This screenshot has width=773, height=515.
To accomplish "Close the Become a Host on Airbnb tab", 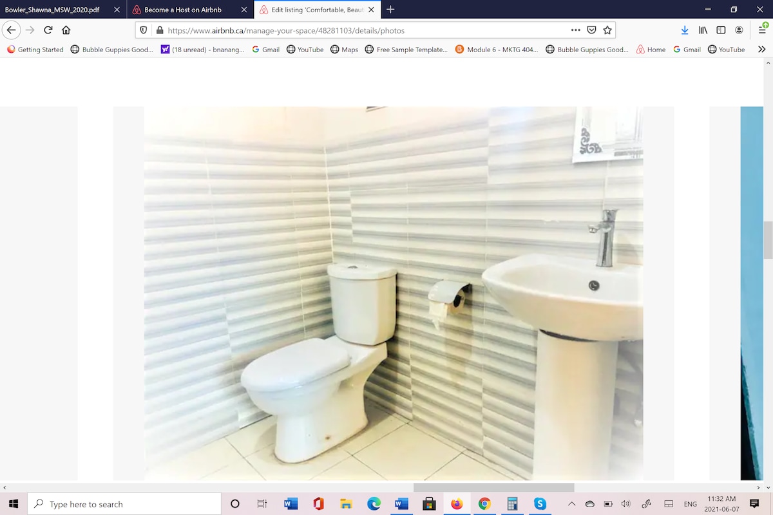I will 243,10.
